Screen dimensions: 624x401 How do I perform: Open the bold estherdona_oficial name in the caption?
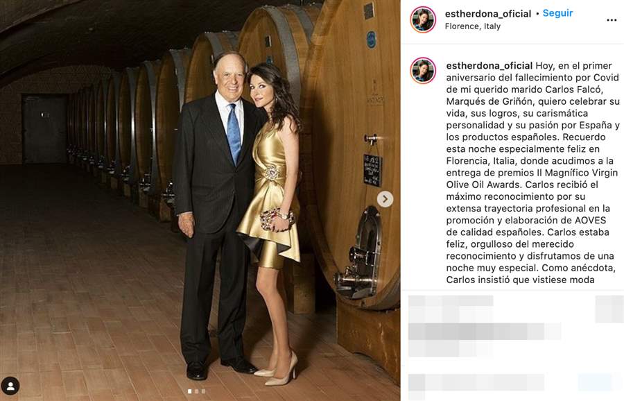(489, 66)
